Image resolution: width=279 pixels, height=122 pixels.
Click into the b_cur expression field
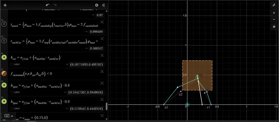point(35,58)
